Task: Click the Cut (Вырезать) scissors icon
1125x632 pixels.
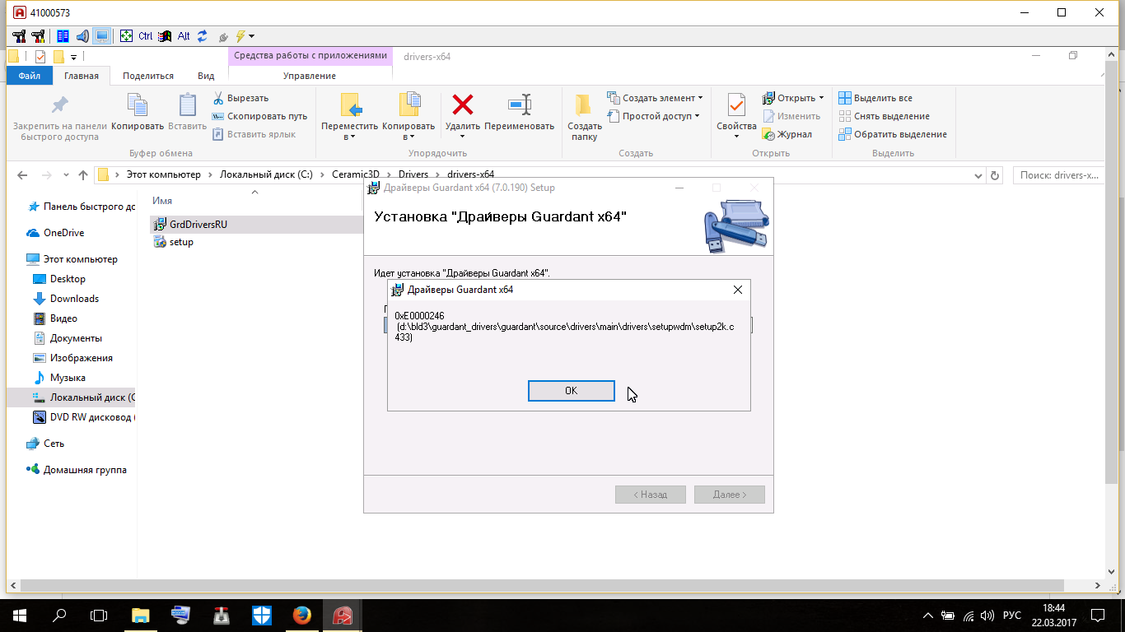Action: pyautogui.click(x=218, y=98)
